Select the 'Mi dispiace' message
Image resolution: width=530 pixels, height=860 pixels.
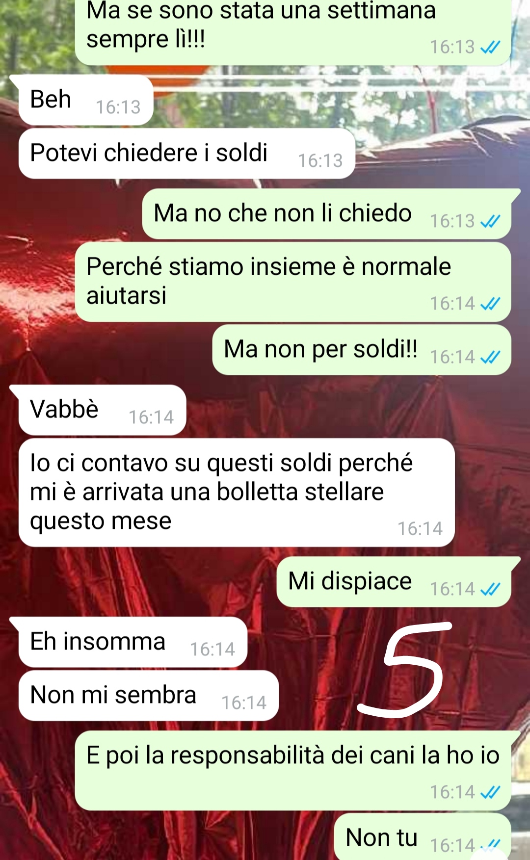point(394,582)
